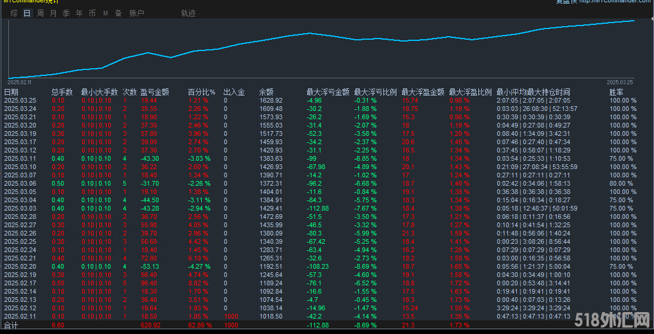Click the 日期 column header

pyautogui.click(x=11, y=92)
